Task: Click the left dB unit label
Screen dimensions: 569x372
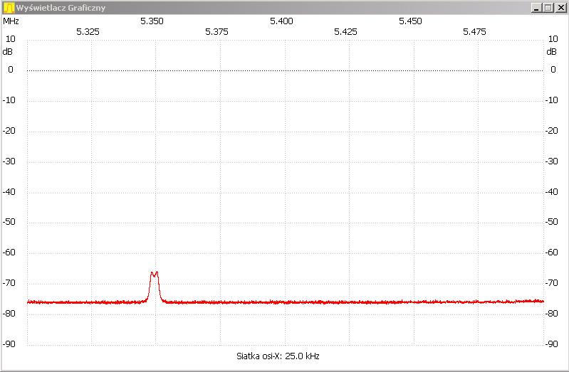Action: pyautogui.click(x=8, y=51)
